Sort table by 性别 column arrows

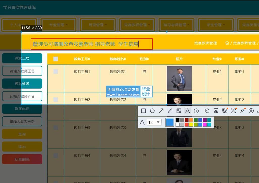point(148,59)
